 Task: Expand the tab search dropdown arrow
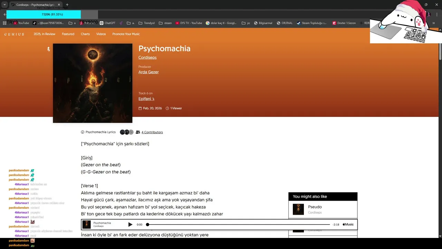tap(4, 4)
